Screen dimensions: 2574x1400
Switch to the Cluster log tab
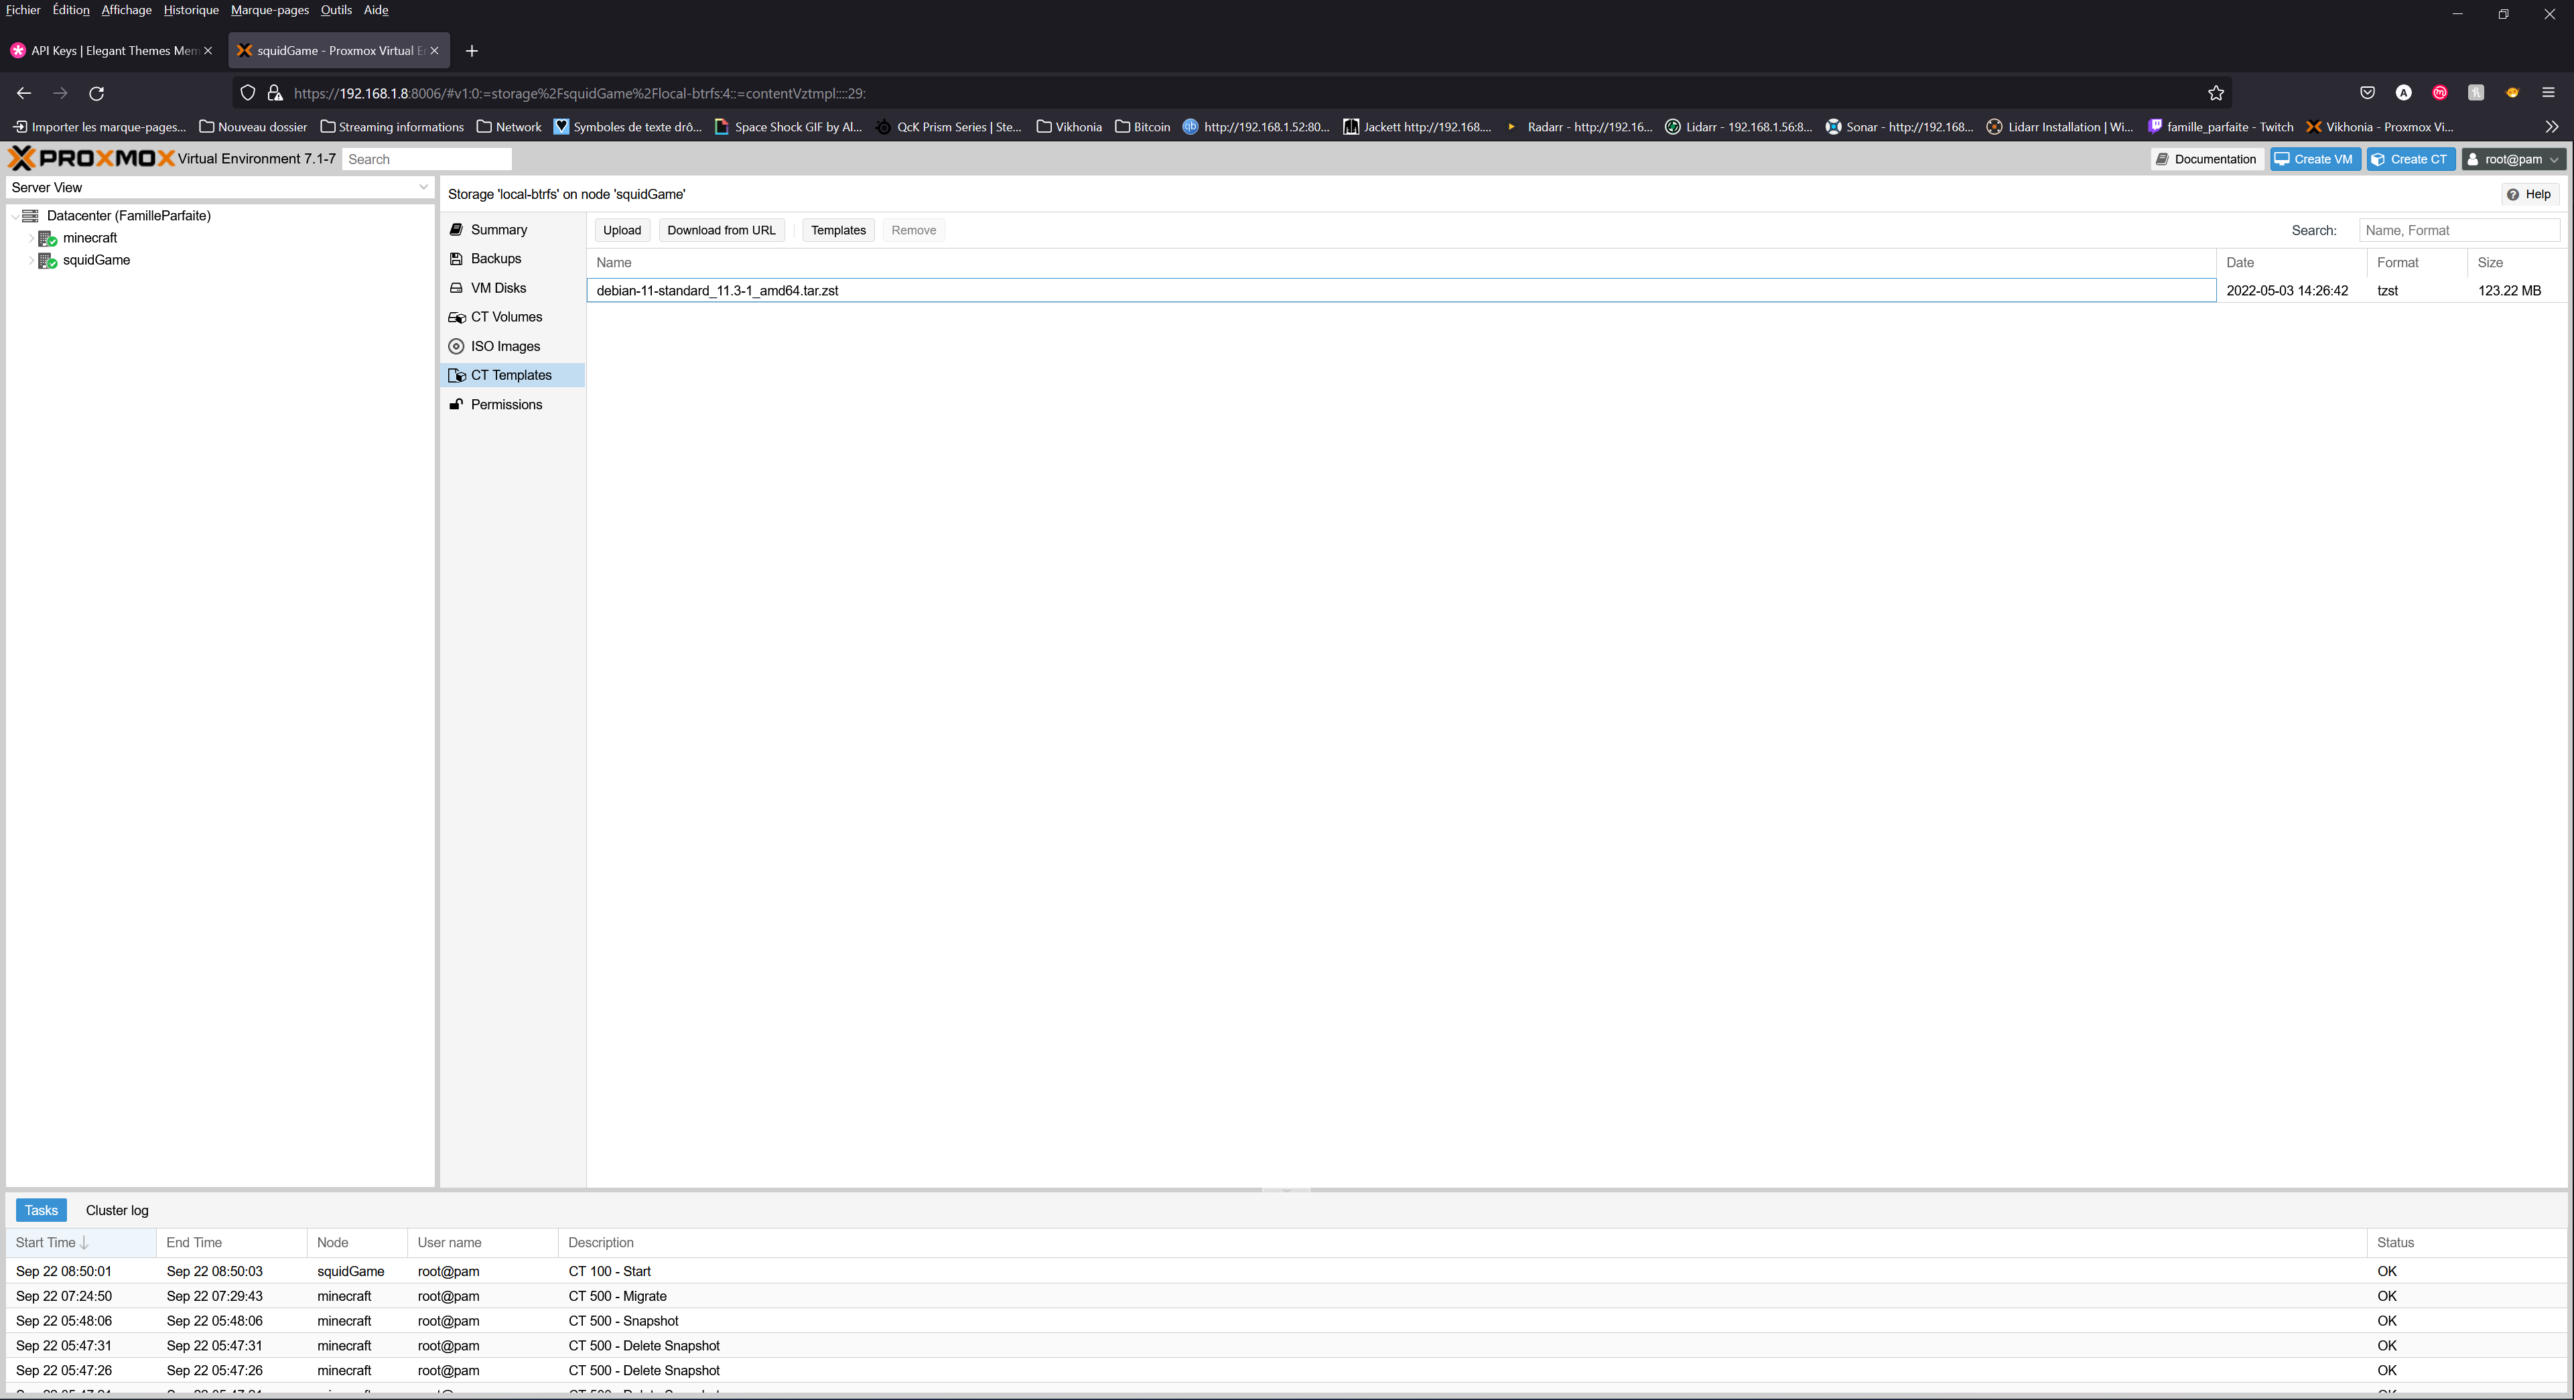pos(116,1209)
